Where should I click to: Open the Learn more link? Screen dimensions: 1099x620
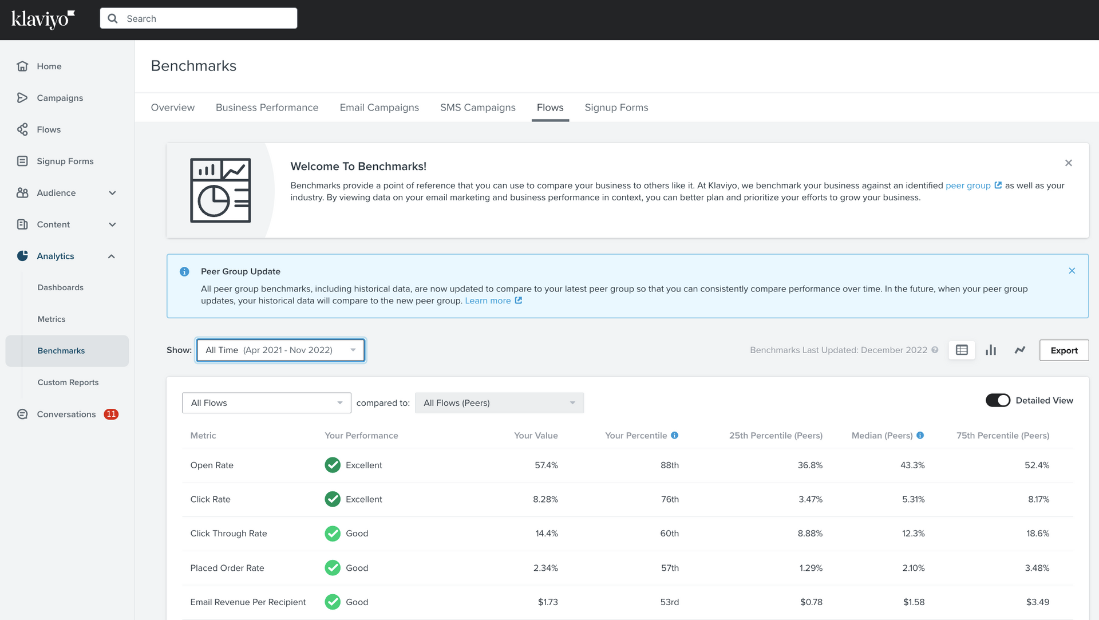488,301
